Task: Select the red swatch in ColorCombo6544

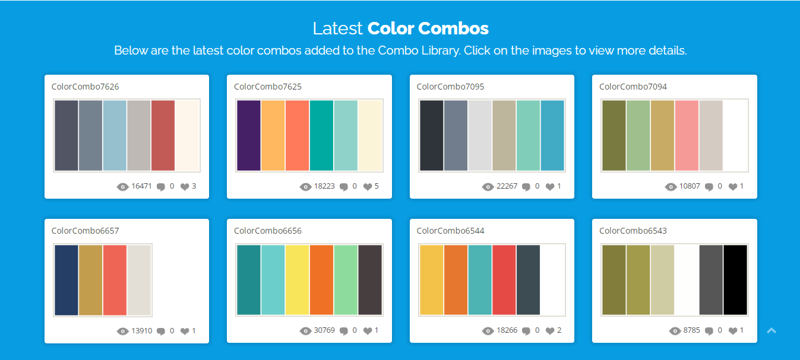Action: [x=504, y=280]
